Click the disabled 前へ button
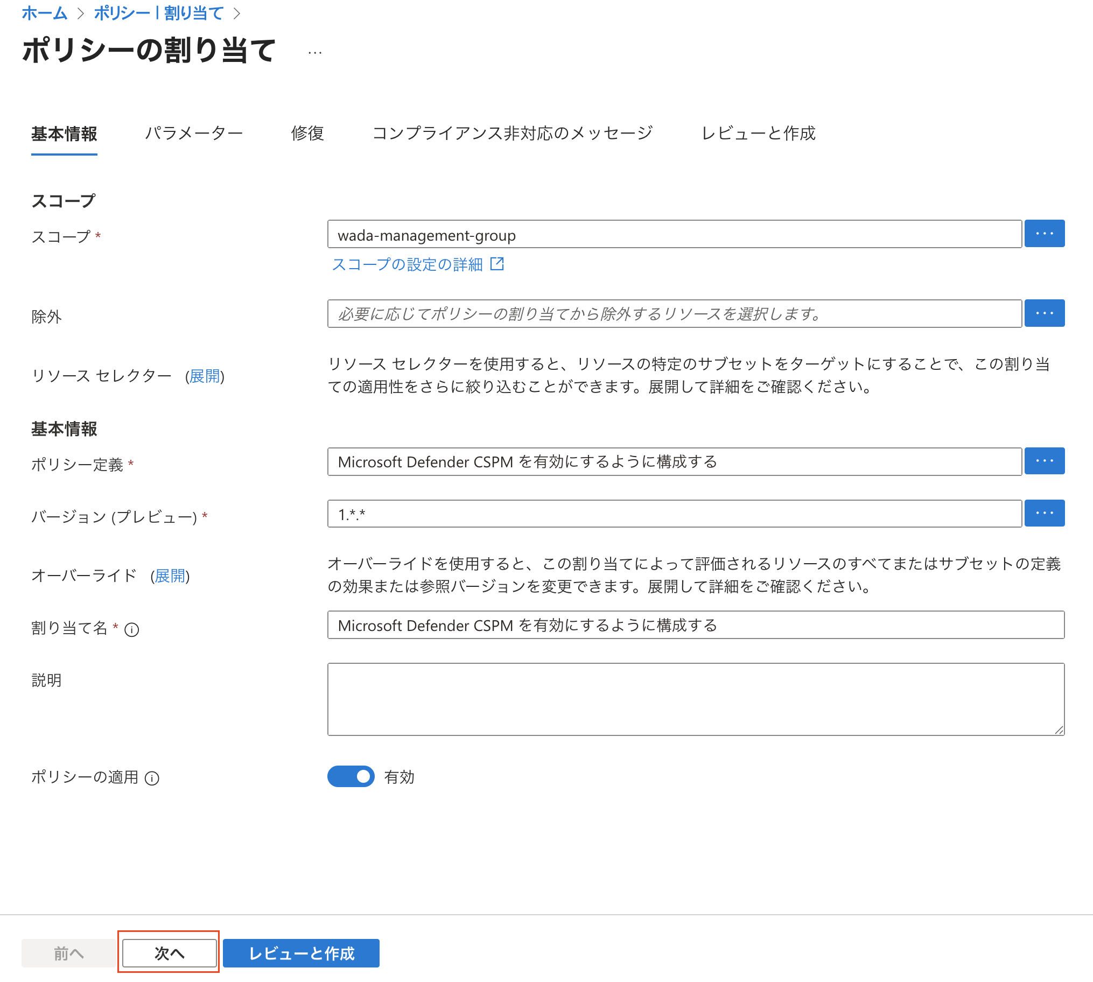 point(68,953)
